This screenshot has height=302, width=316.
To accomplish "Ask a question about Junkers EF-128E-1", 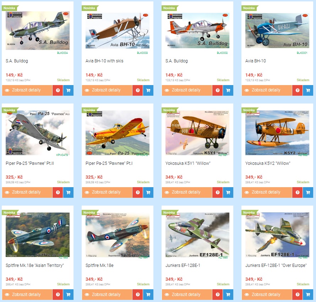I will (218, 295).
